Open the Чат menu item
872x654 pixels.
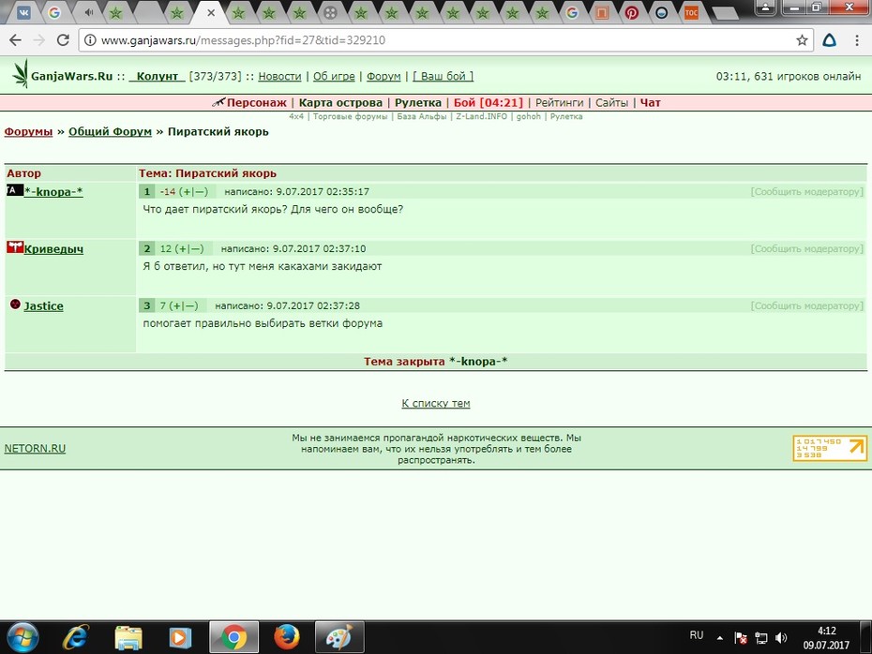point(650,102)
